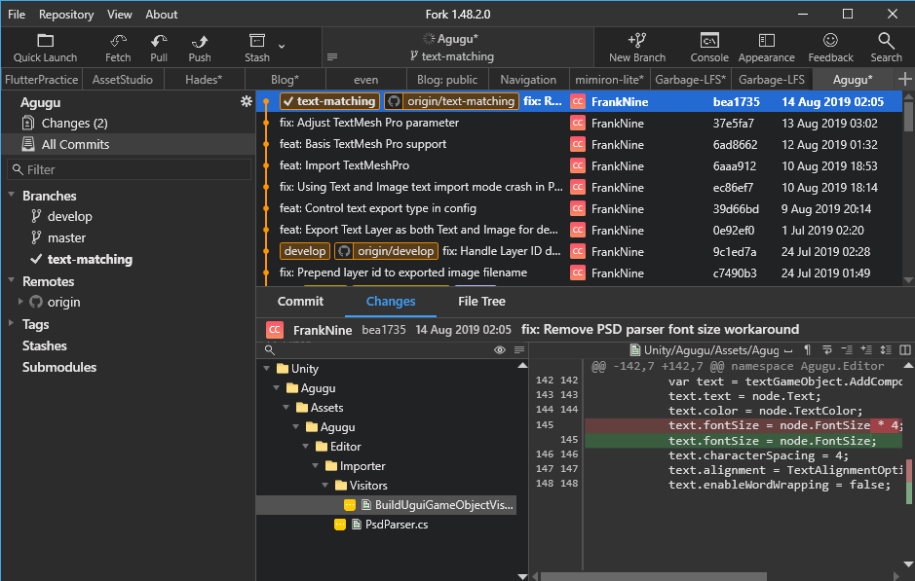This screenshot has height=581, width=915.
Task: Click the origin/develop branch label
Action: [386, 251]
